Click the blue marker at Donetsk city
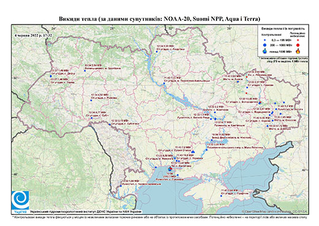This screenshot has width=319, height=226. (x=267, y=126)
